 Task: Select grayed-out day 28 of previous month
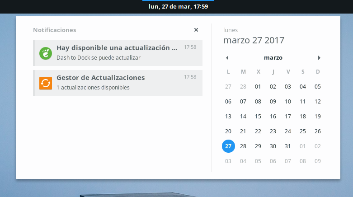point(243,87)
